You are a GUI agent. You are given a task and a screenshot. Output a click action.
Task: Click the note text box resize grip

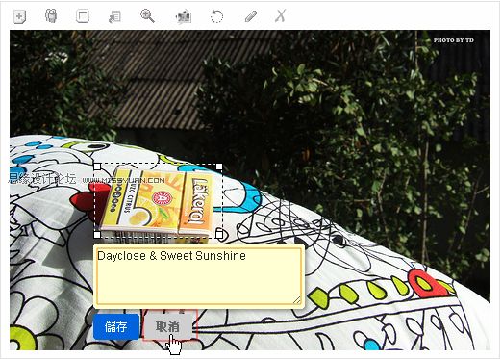pyautogui.click(x=297, y=300)
